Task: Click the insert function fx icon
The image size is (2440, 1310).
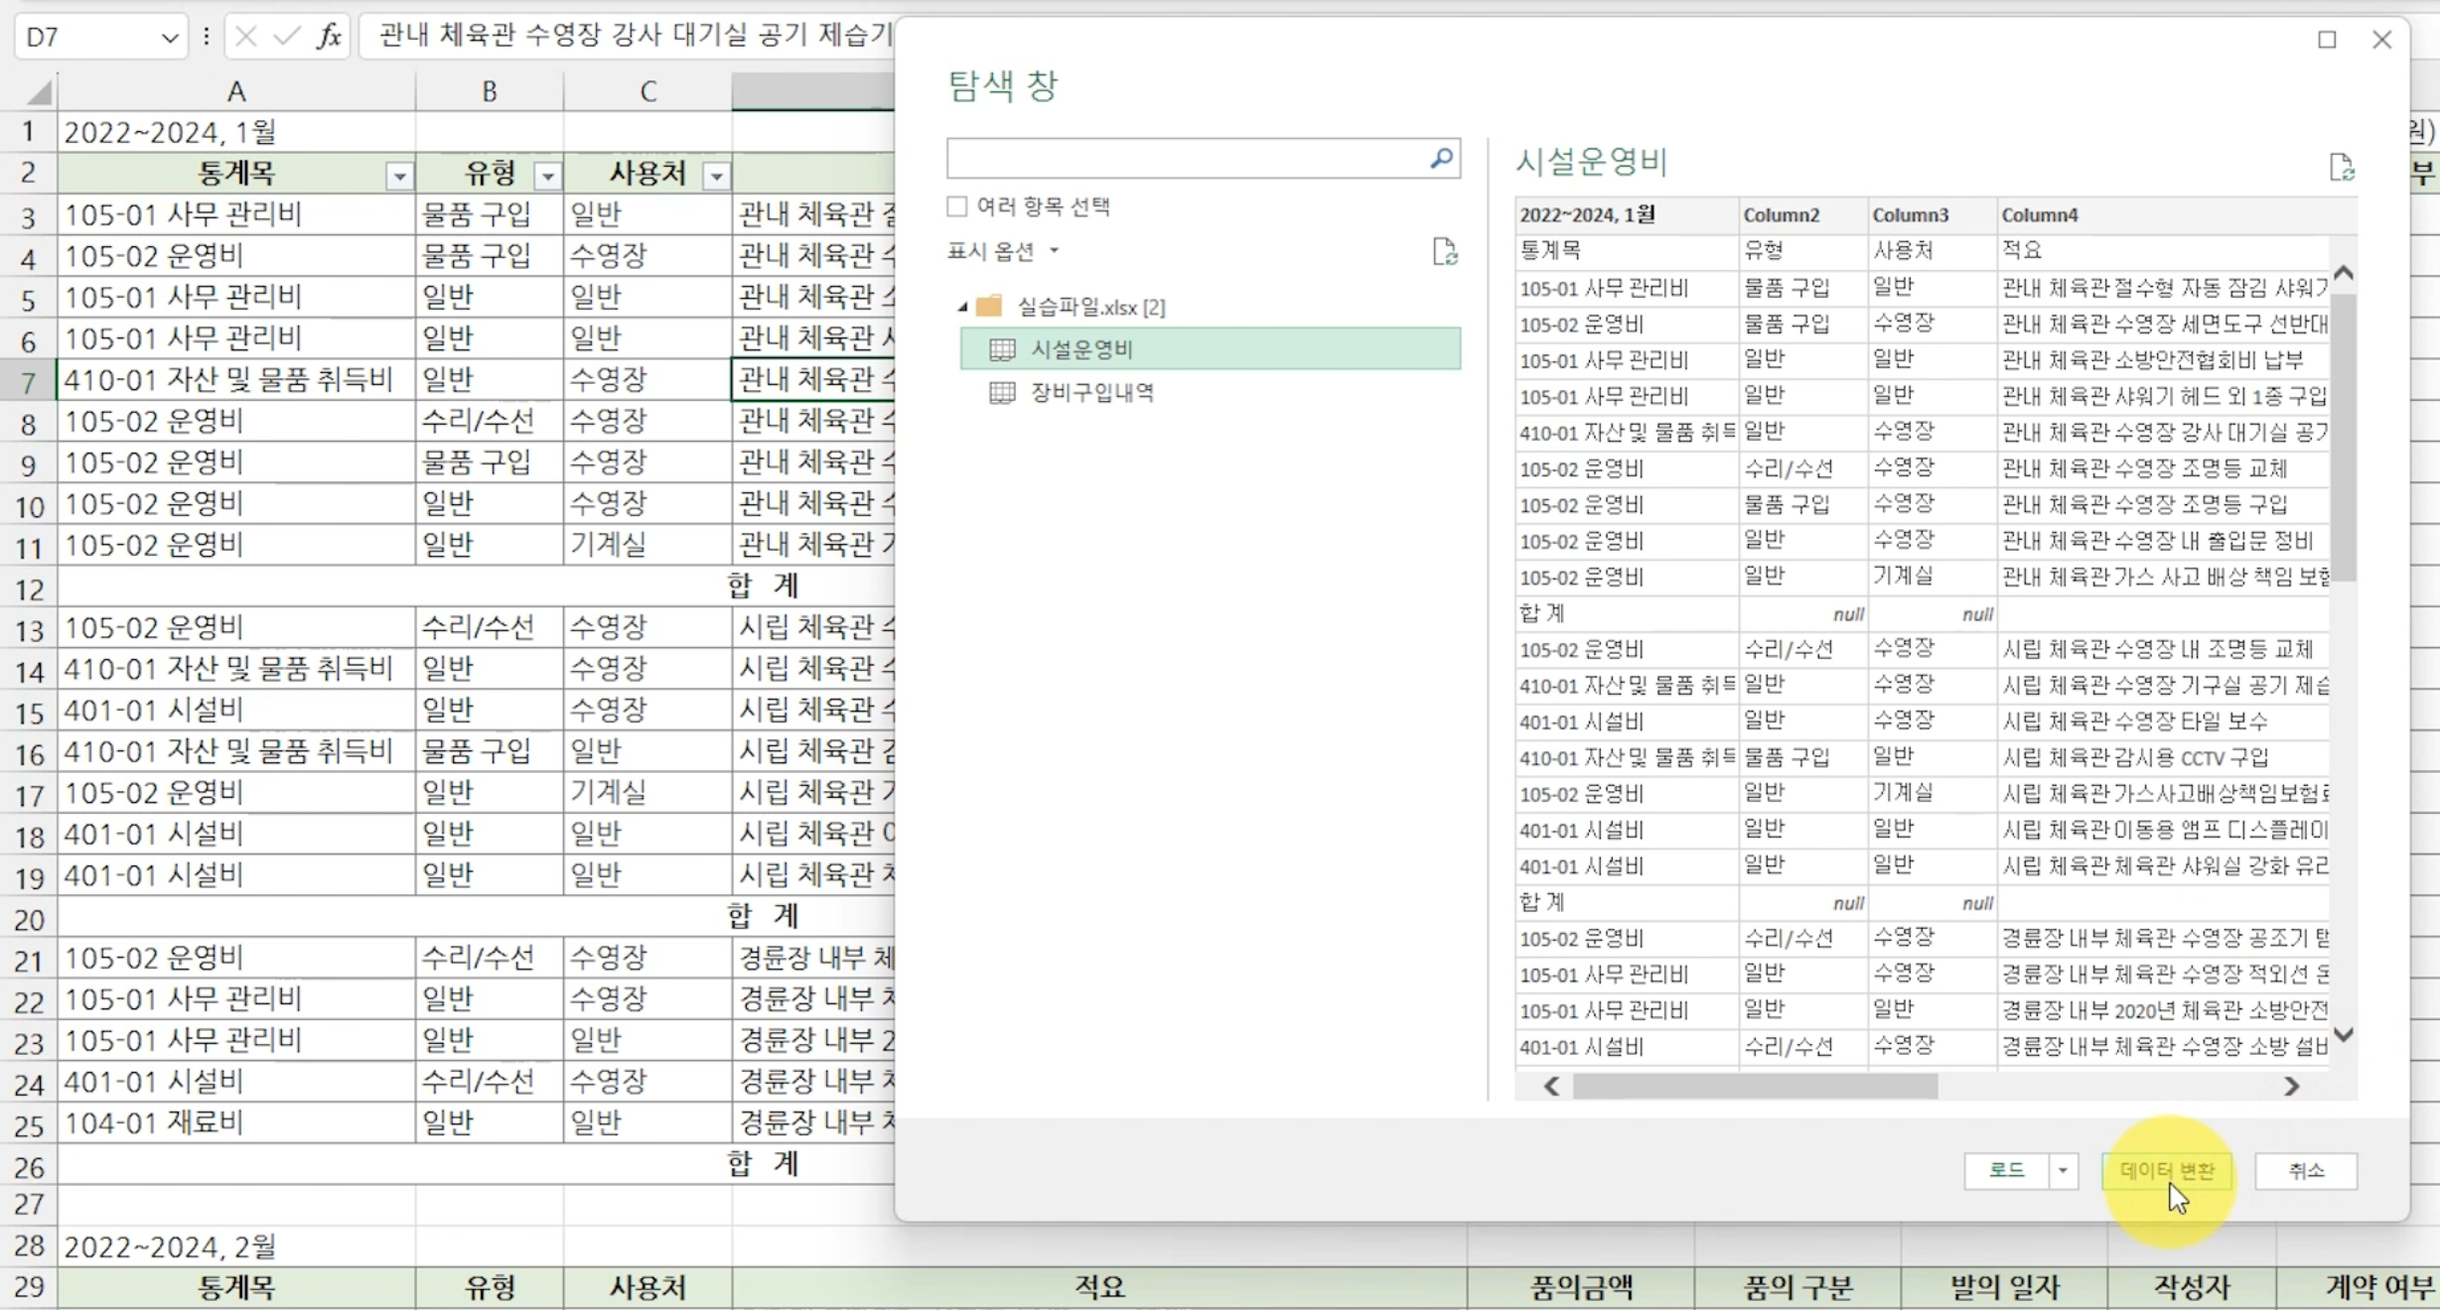Action: (x=329, y=37)
